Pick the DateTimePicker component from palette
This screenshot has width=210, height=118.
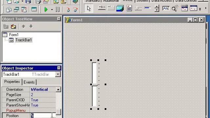click(184, 8)
